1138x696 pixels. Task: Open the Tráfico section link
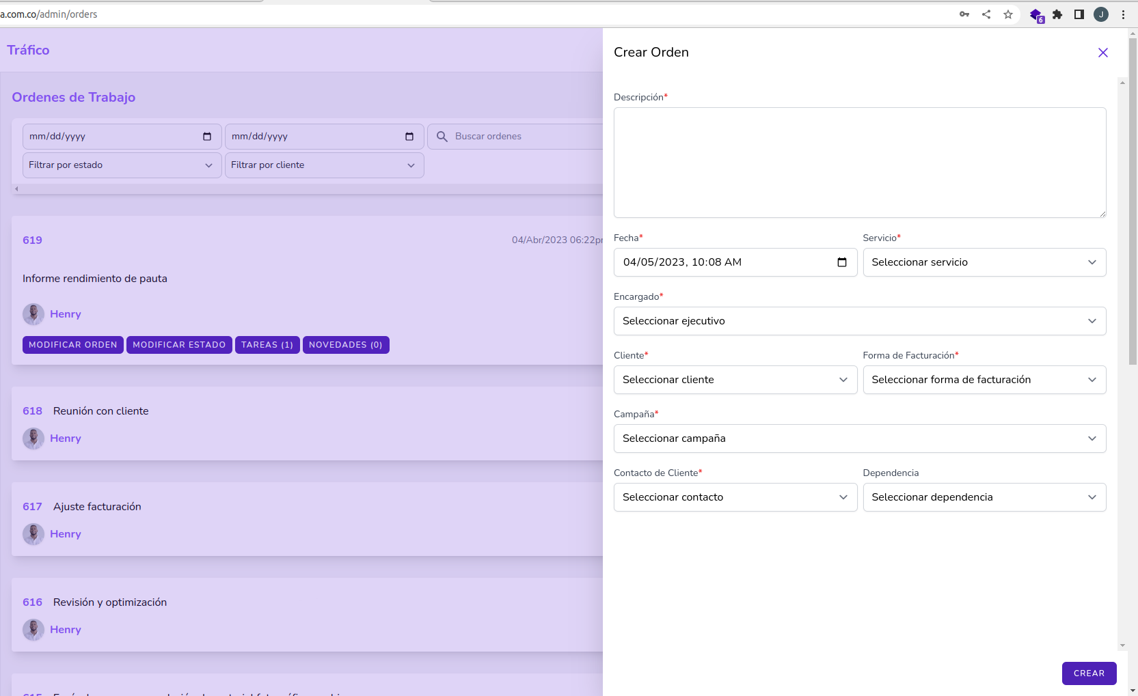point(28,50)
